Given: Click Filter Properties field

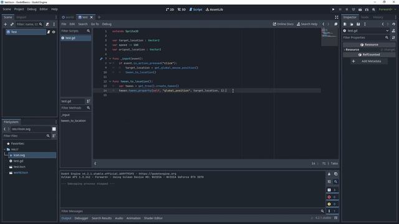Looking at the screenshot, I should [x=366, y=37].
